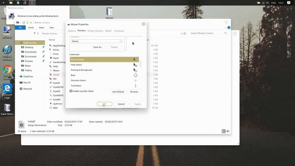Select OneDrive in navigation pane

(x=28, y=77)
